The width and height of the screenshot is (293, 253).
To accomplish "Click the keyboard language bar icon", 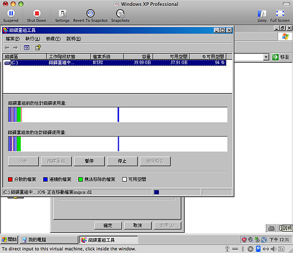I will [271, 228].
